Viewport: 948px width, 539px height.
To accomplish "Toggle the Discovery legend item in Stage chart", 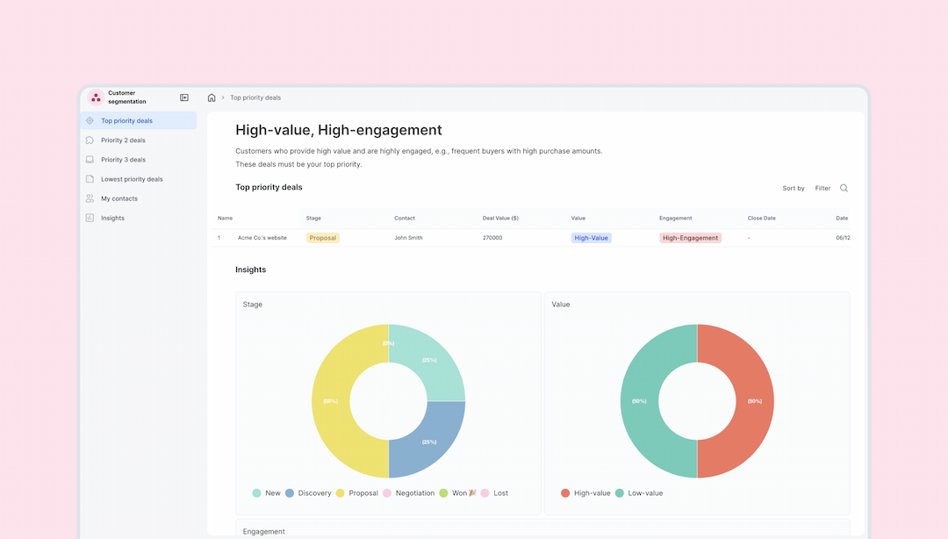I will coord(308,493).
